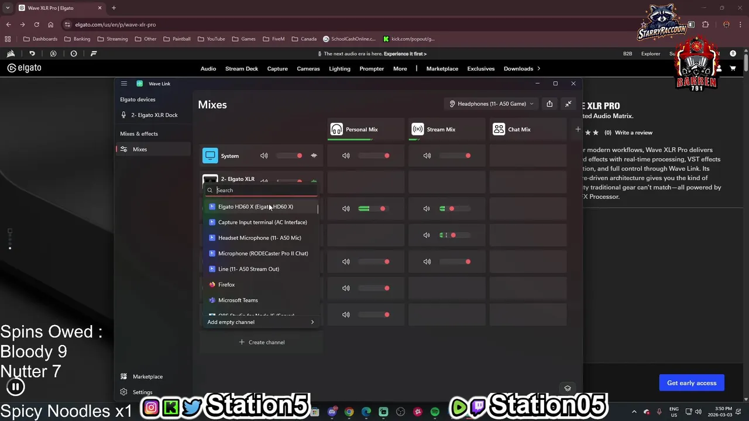The width and height of the screenshot is (749, 421).
Task: Choose Microphone (RODECaster Pro II Chat)
Action: point(262,253)
